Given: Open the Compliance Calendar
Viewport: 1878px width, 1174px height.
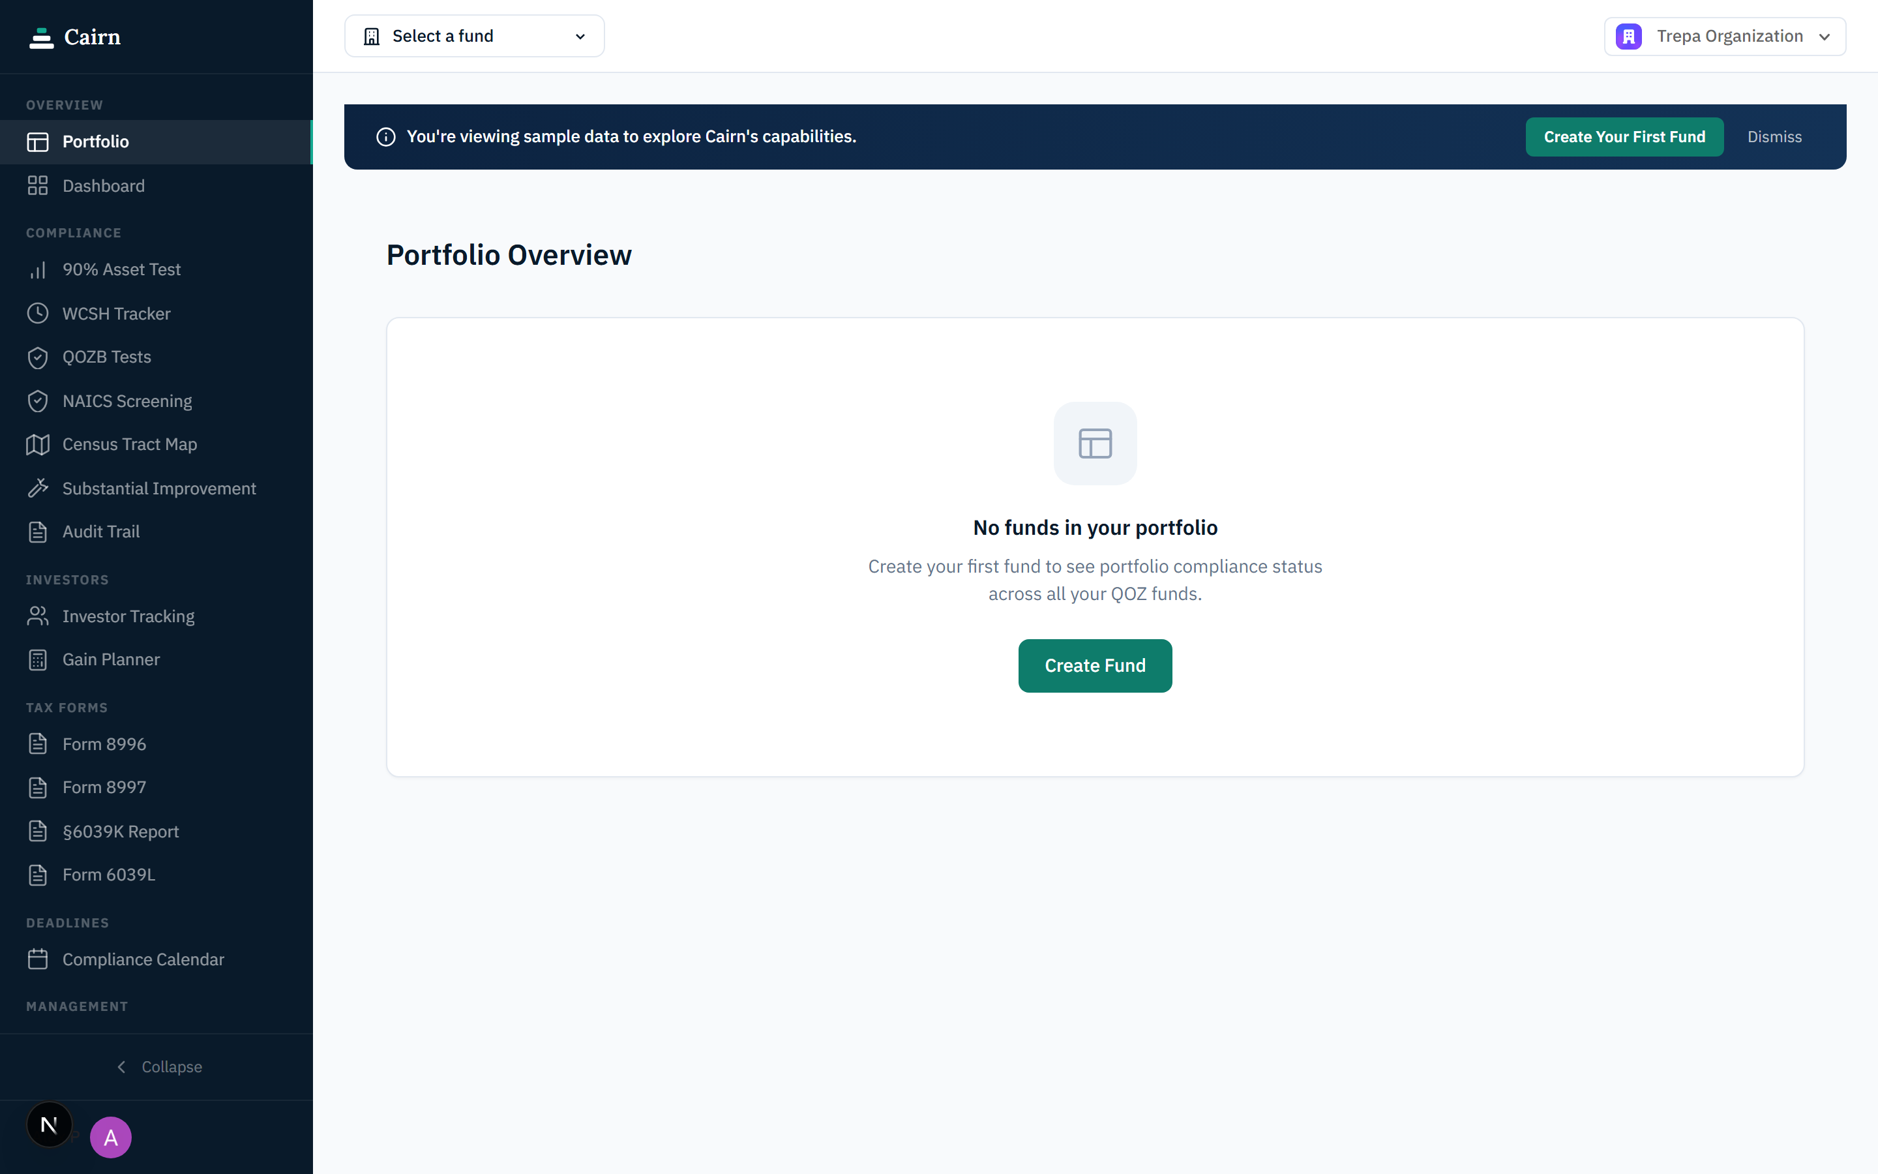Looking at the screenshot, I should 156,959.
